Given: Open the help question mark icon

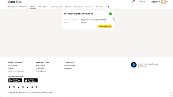Looking at the screenshot, I should tap(172, 93).
